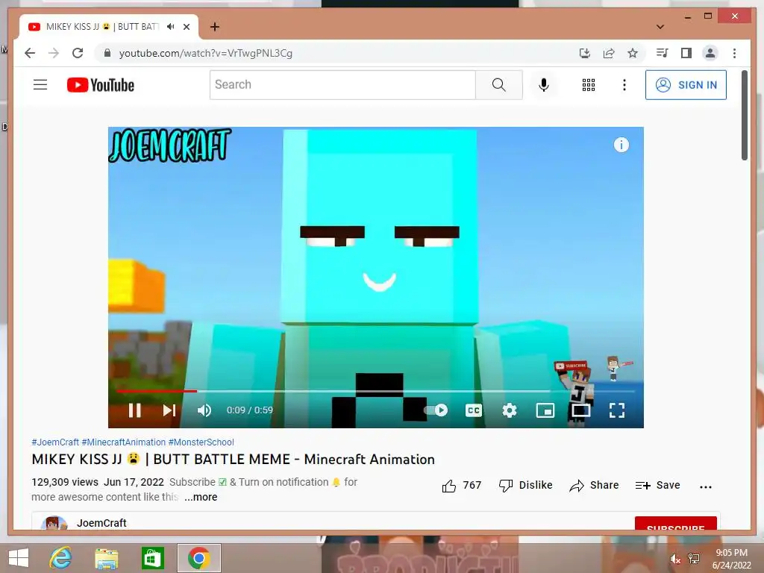Click muted volume tray icon
Screen dimensions: 764x573
674,558
